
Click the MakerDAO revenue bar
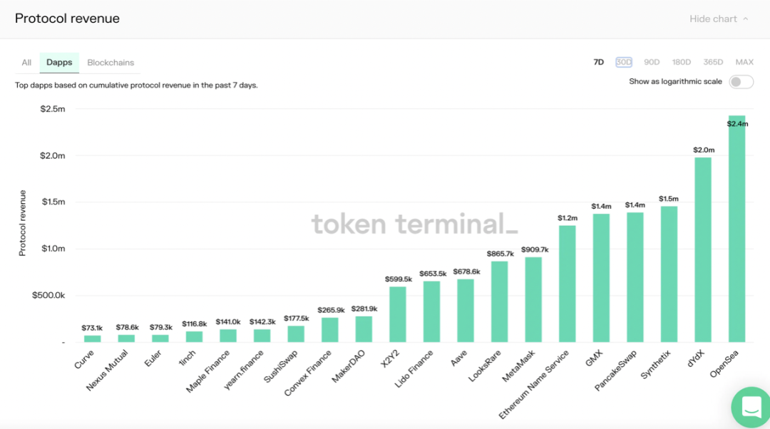[x=364, y=329]
